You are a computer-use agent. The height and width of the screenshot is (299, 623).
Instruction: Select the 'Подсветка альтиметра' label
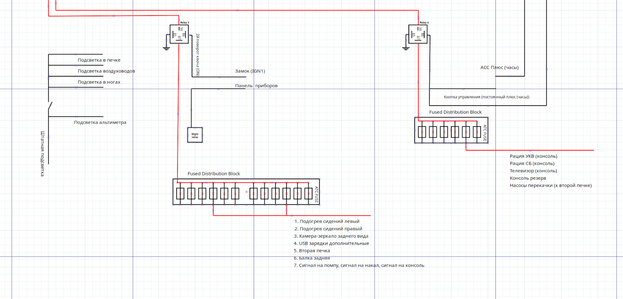point(100,122)
